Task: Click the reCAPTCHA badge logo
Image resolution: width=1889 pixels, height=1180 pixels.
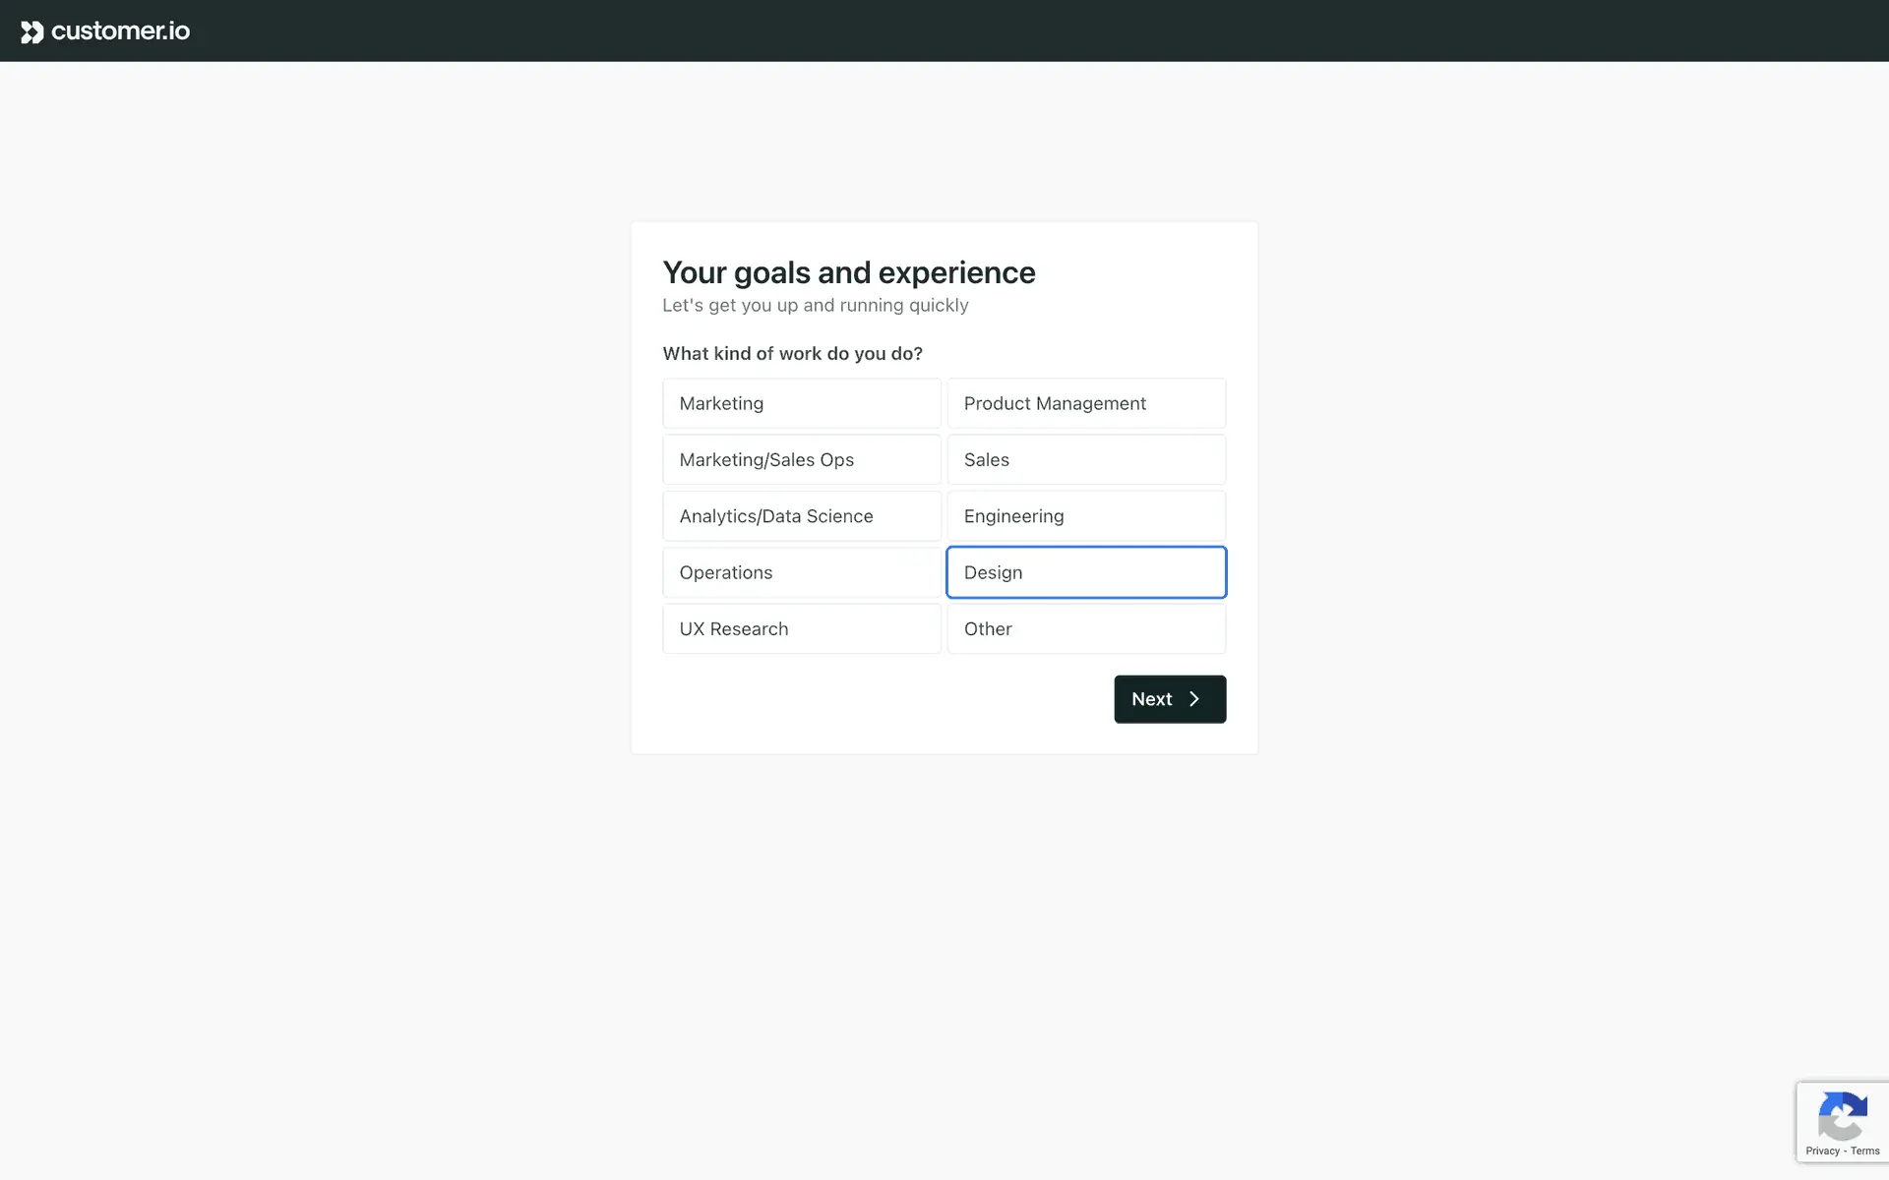Action: point(1842,1115)
